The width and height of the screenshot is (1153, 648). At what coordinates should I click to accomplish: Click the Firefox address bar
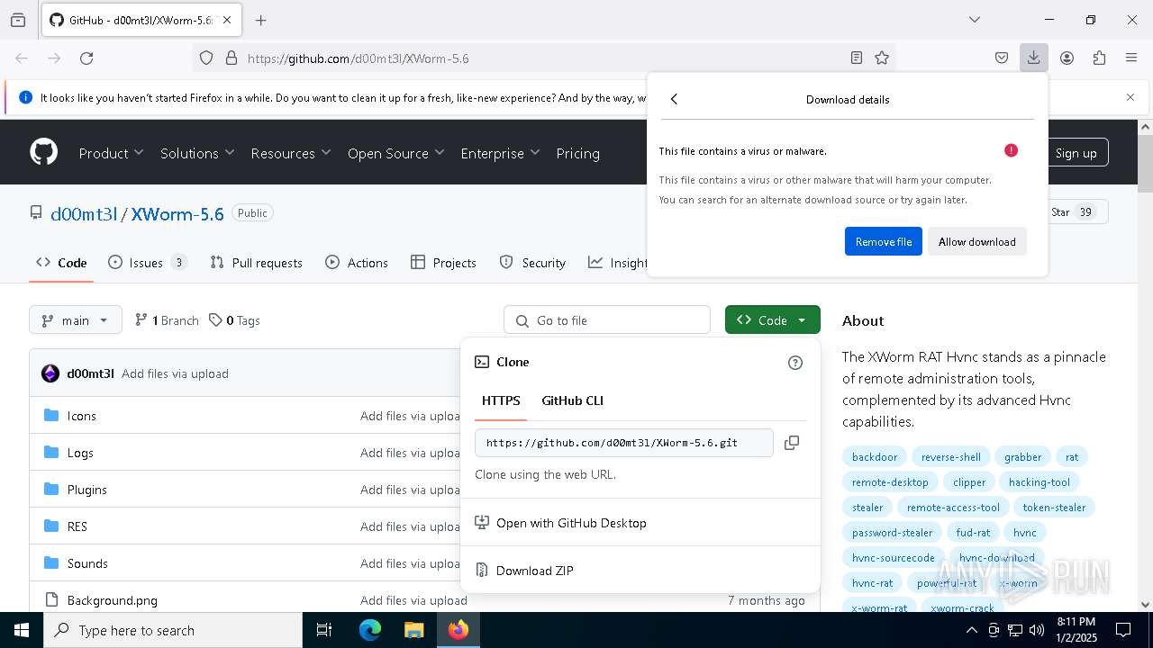pyautogui.click(x=544, y=58)
